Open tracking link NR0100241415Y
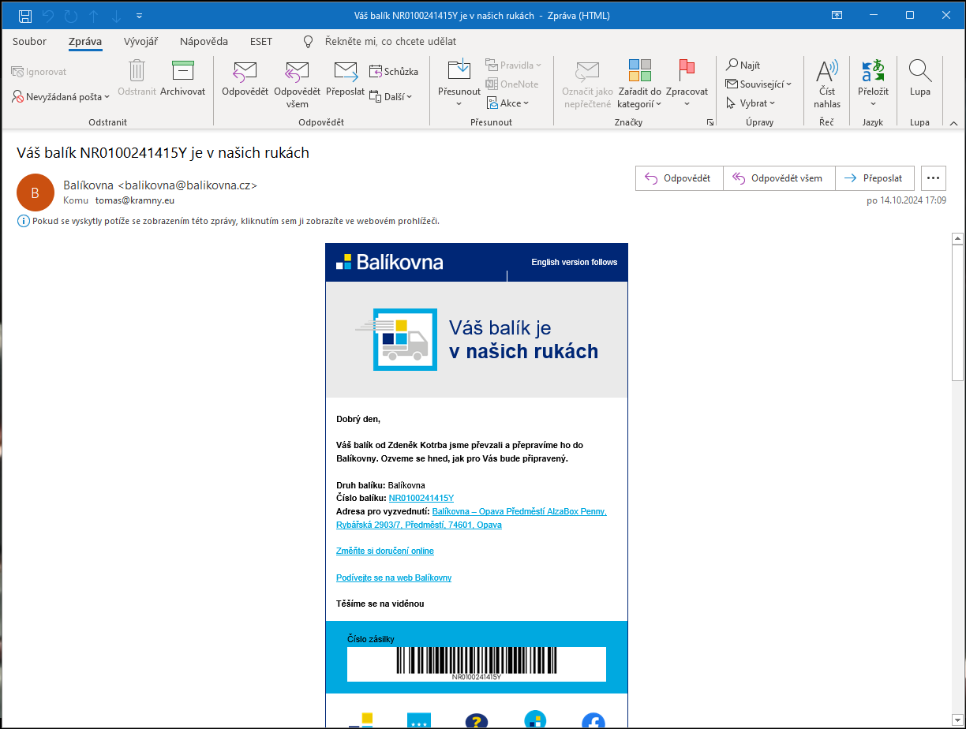 421,499
